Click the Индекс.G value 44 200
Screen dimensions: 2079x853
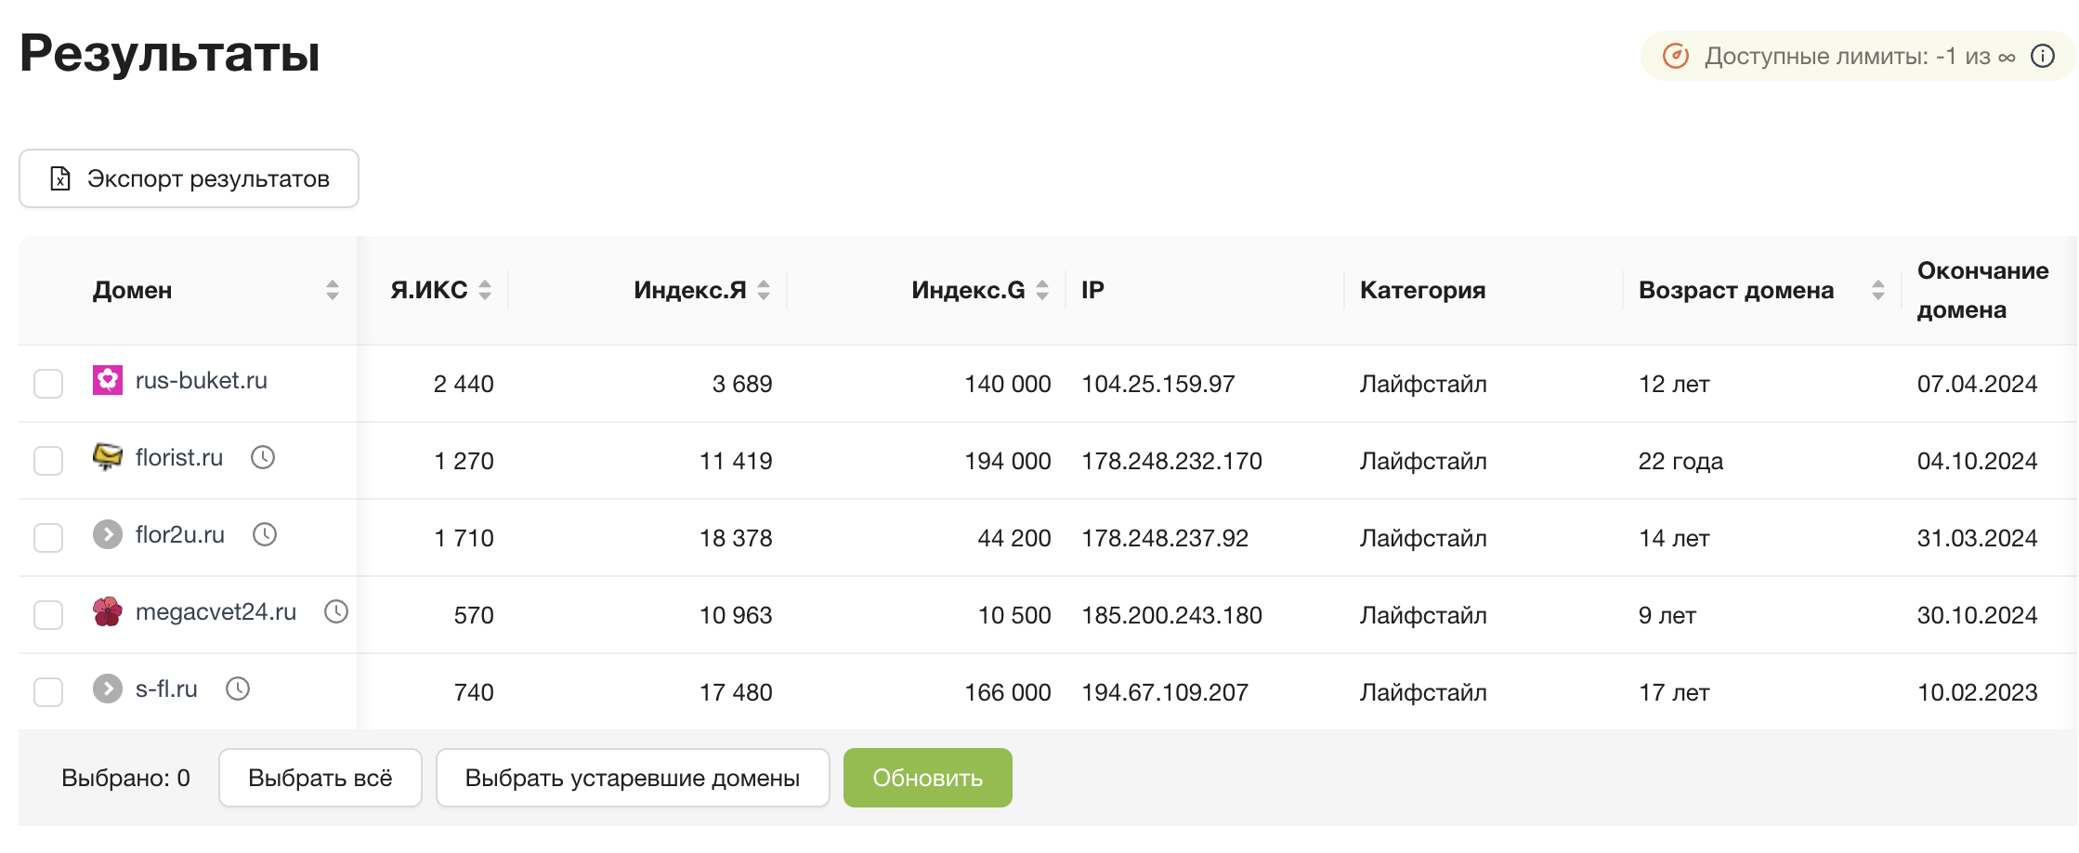[1014, 538]
